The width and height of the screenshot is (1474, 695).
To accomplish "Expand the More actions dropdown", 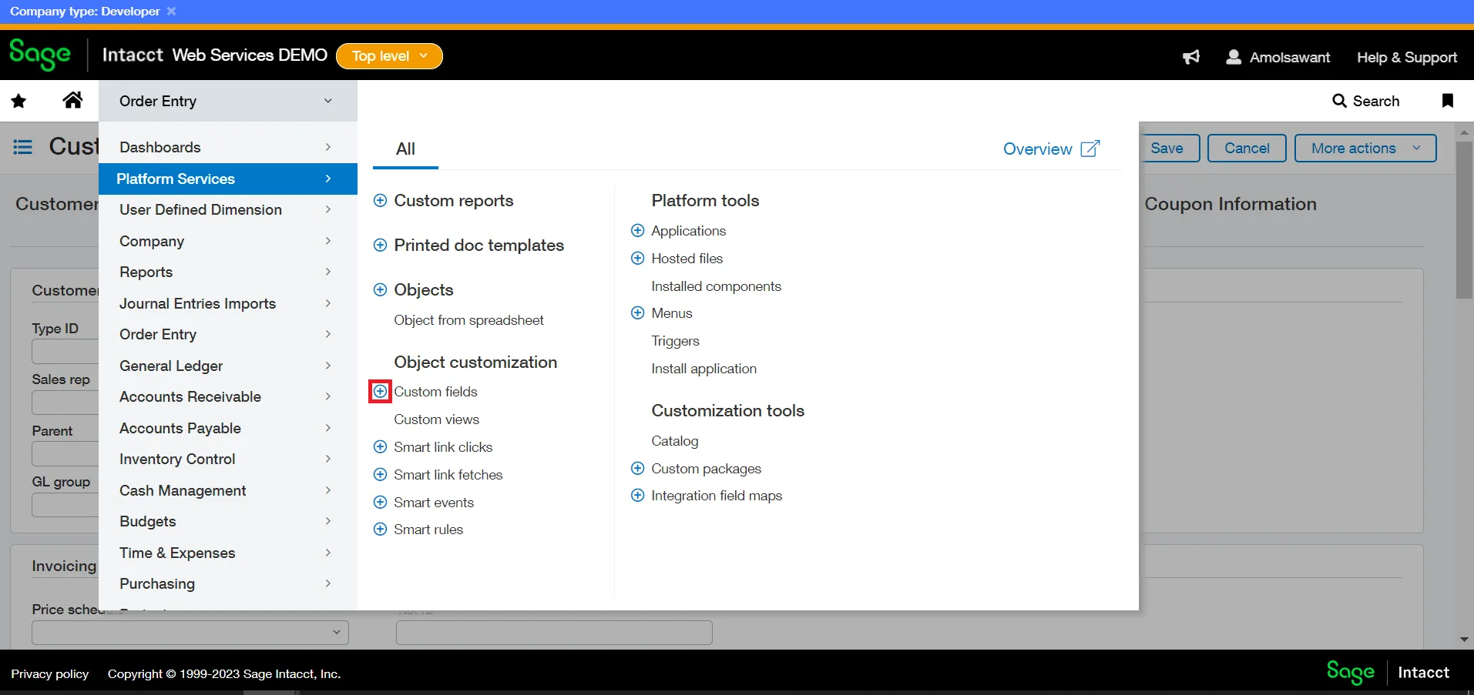I will pyautogui.click(x=1365, y=149).
